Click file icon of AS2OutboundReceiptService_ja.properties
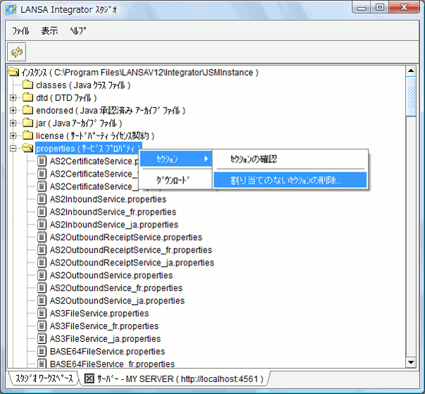Image resolution: width=425 pixels, height=394 pixels. click(x=42, y=263)
